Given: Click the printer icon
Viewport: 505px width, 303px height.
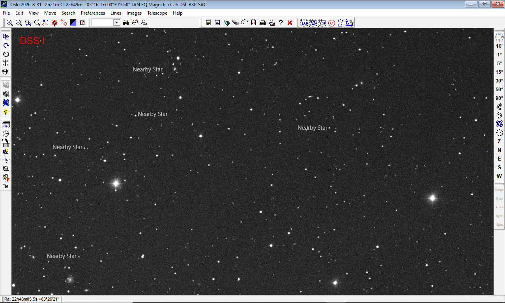Looking at the screenshot, I should (x=263, y=23).
